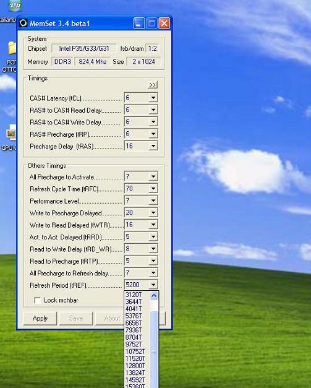Open the RAS# to CAS# Read Delay dropdown
This screenshot has height=388, width=311.
[153, 110]
